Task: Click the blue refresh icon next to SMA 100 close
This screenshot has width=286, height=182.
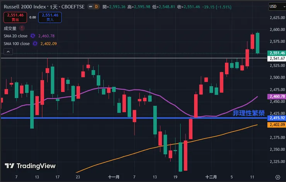Action: (x=35, y=43)
